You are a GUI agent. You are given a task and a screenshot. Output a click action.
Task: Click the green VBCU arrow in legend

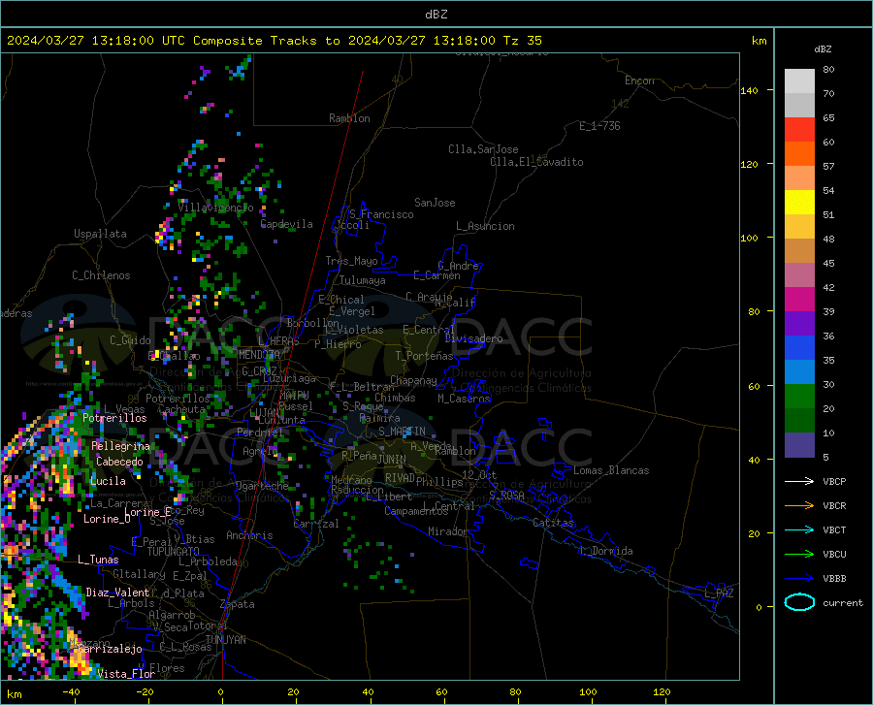(x=799, y=555)
